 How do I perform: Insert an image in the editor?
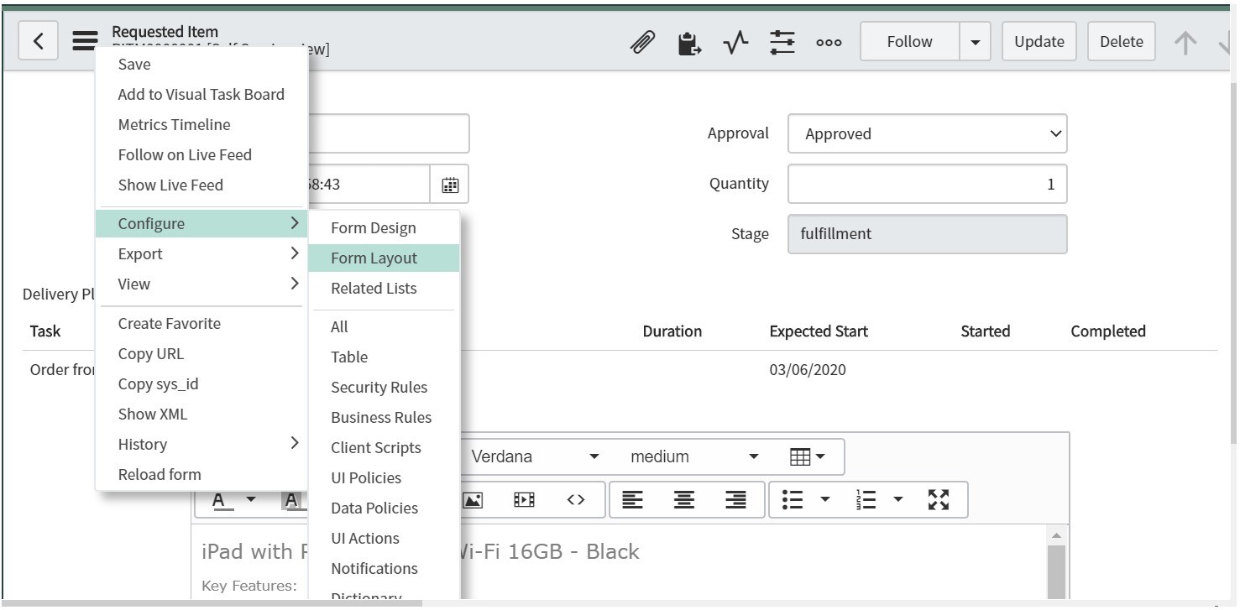[473, 500]
